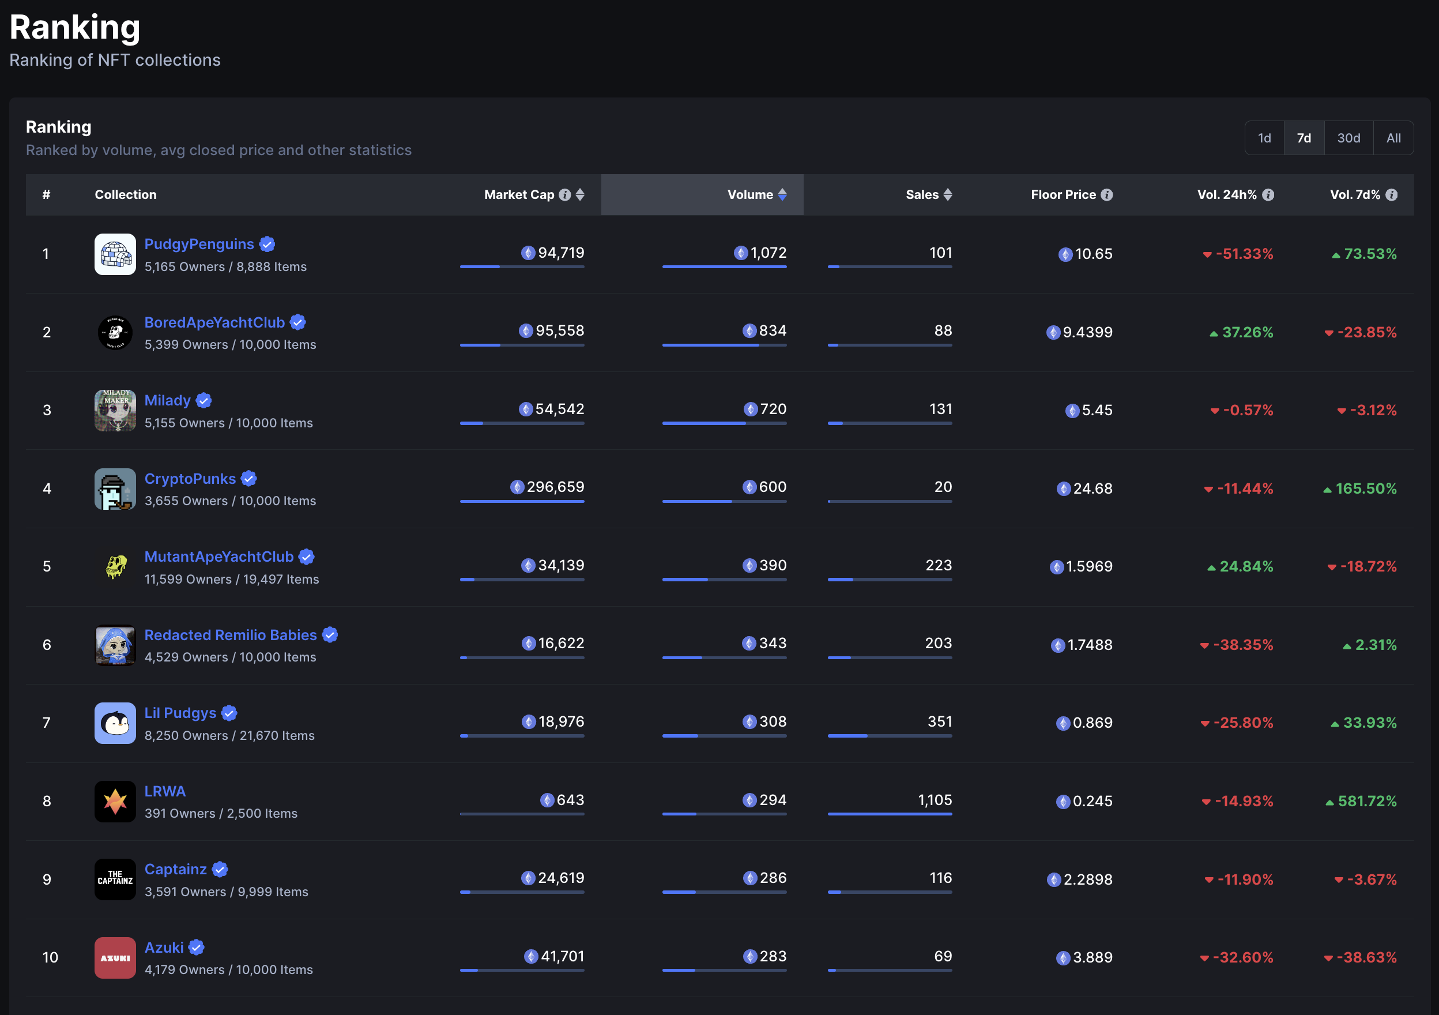The width and height of the screenshot is (1439, 1015).
Task: Open LRWA star logo thumbnail
Action: 115,802
